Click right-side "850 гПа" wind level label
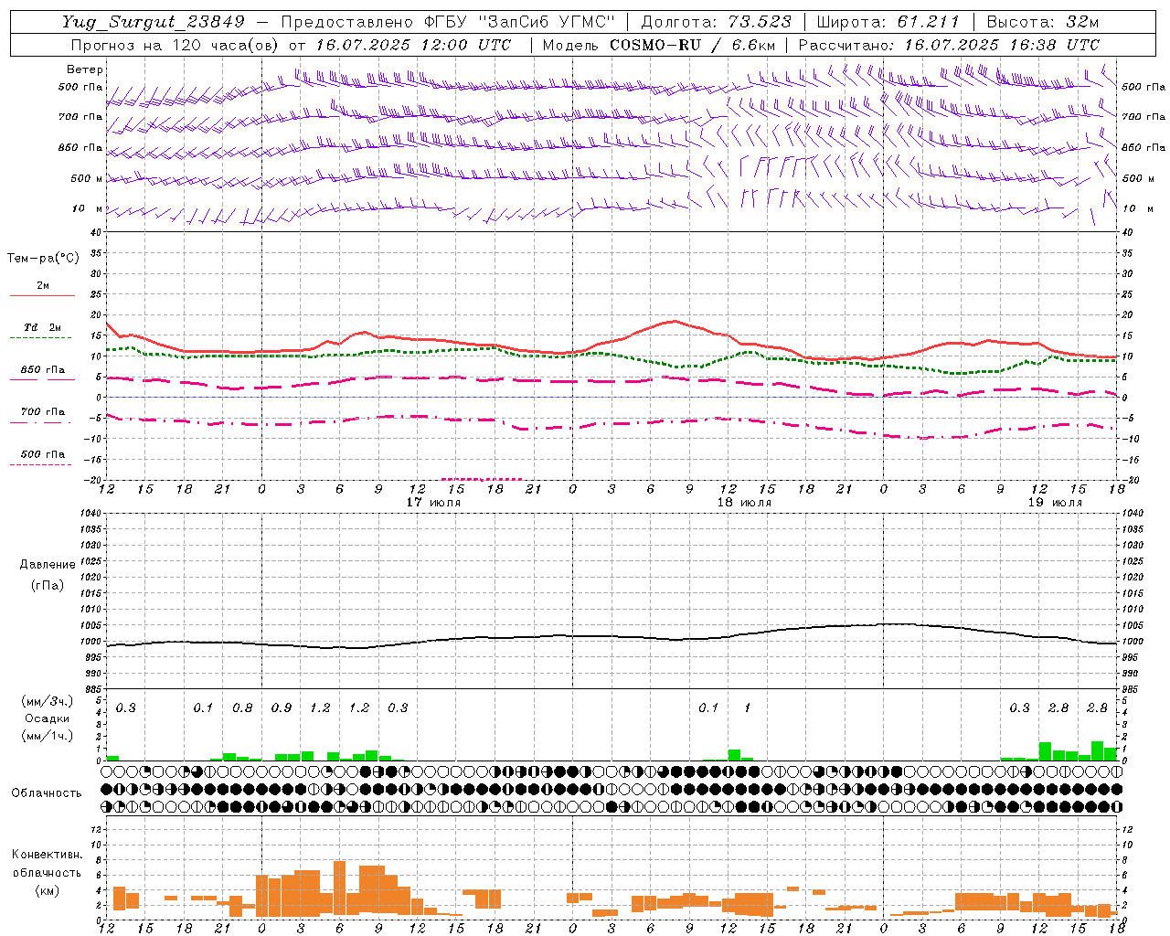The image size is (1170, 936). tap(1143, 148)
